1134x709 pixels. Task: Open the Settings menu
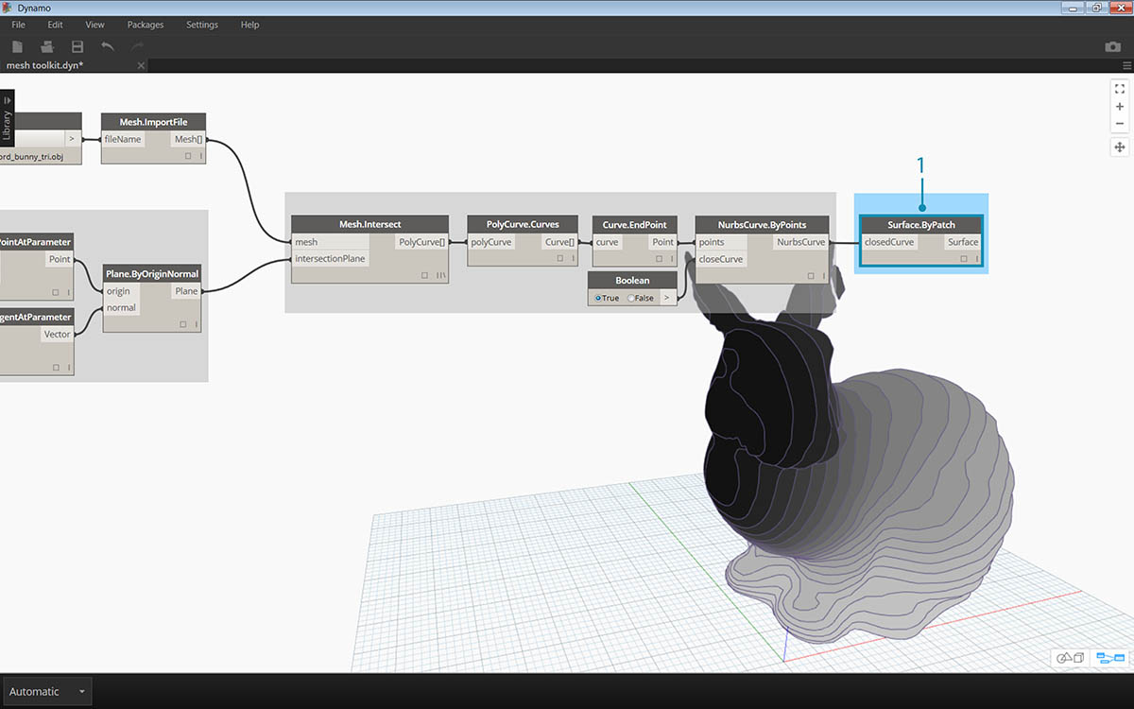click(201, 25)
